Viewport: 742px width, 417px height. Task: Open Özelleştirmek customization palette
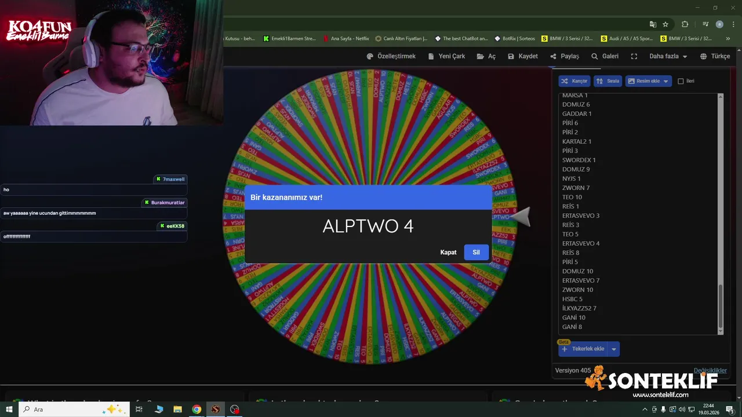click(x=391, y=56)
